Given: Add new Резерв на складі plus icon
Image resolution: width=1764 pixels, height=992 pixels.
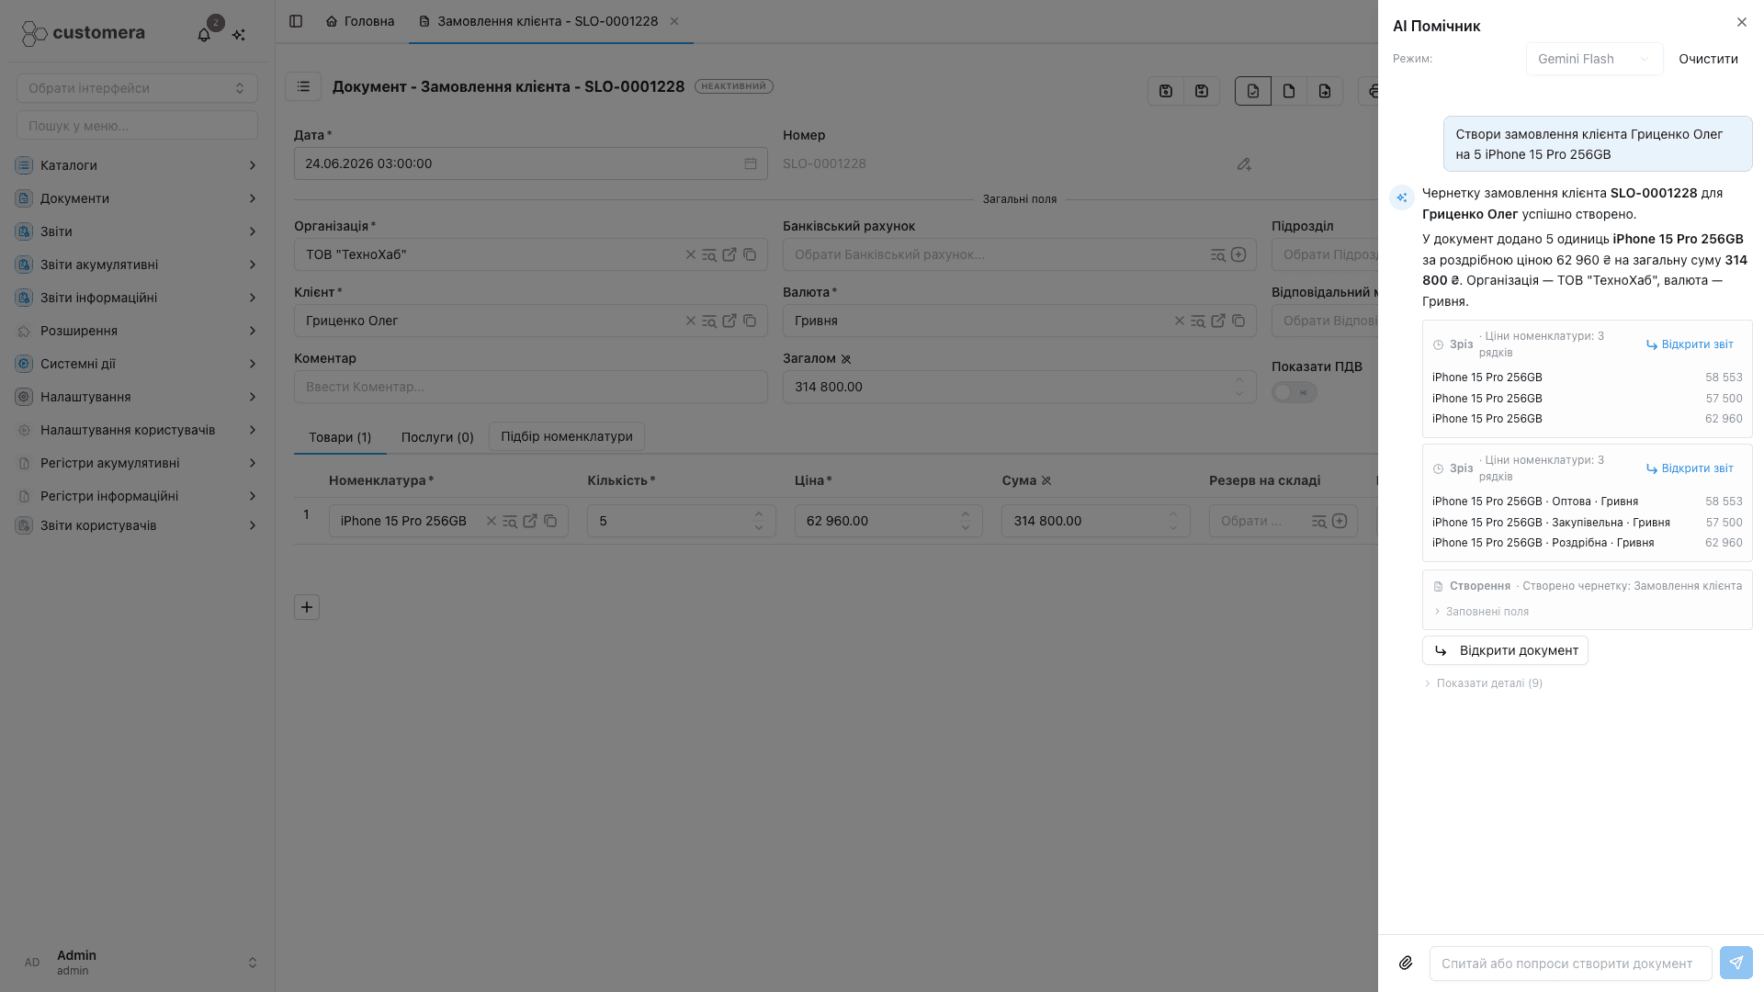Looking at the screenshot, I should (x=1340, y=521).
